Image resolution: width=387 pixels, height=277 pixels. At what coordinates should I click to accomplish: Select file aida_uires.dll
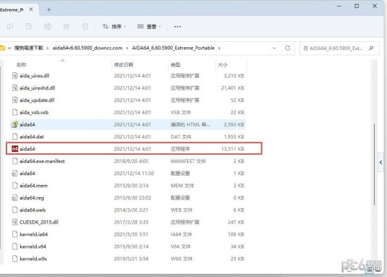pyautogui.click(x=128, y=75)
